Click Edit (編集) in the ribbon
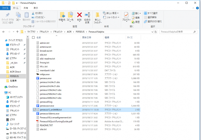Viewport: 201px width, 140px height. 136,18
